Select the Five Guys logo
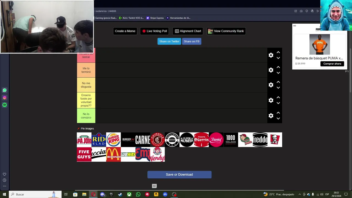This screenshot has height=198, width=352. 84,154
